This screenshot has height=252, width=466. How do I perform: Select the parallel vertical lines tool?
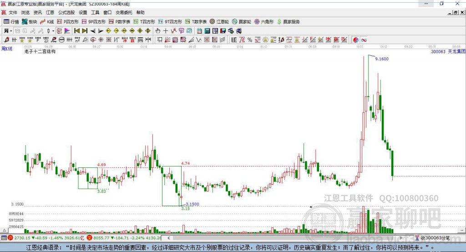coord(14,40)
